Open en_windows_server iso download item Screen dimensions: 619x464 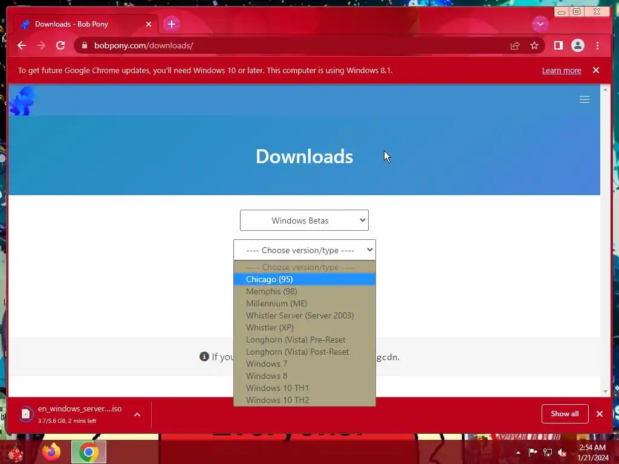[71, 414]
